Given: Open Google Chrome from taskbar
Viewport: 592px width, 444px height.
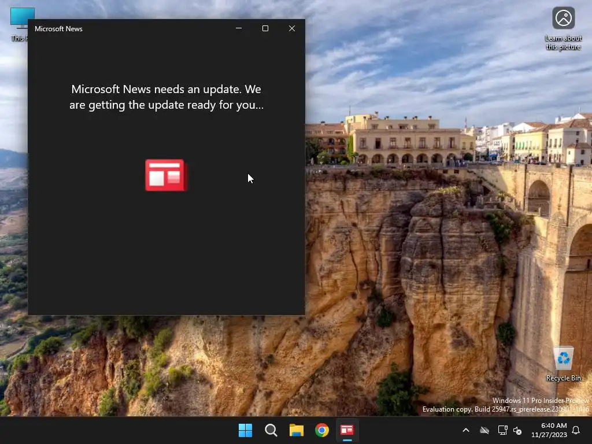Looking at the screenshot, I should click(321, 430).
